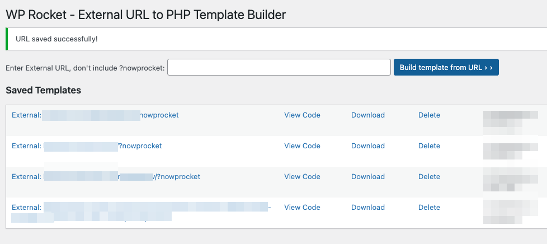Open second External link ending /?nowprocket

[x=87, y=146]
